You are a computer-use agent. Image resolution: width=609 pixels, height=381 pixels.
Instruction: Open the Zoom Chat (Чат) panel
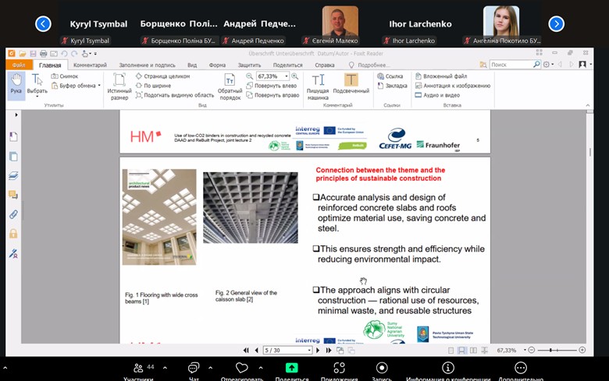click(194, 369)
